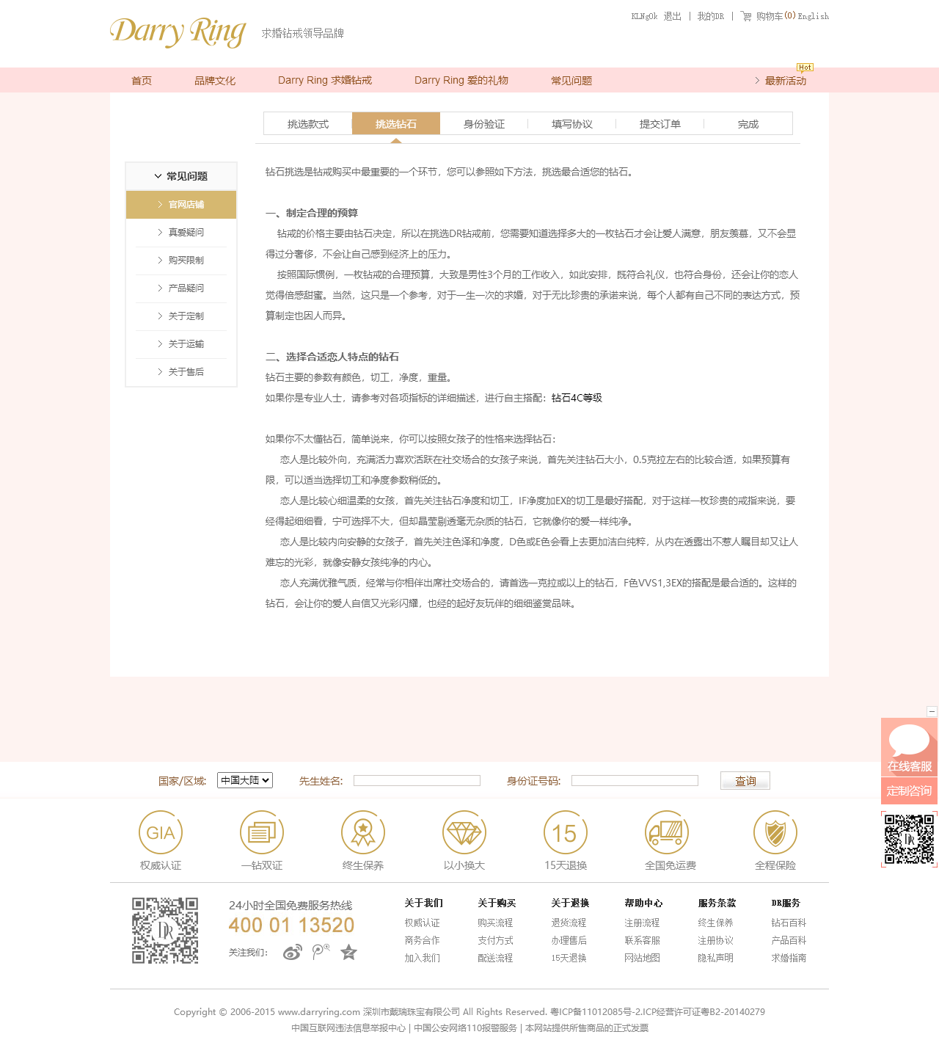Open the 国家/区域 dropdown
The image size is (939, 1051).
click(x=245, y=780)
